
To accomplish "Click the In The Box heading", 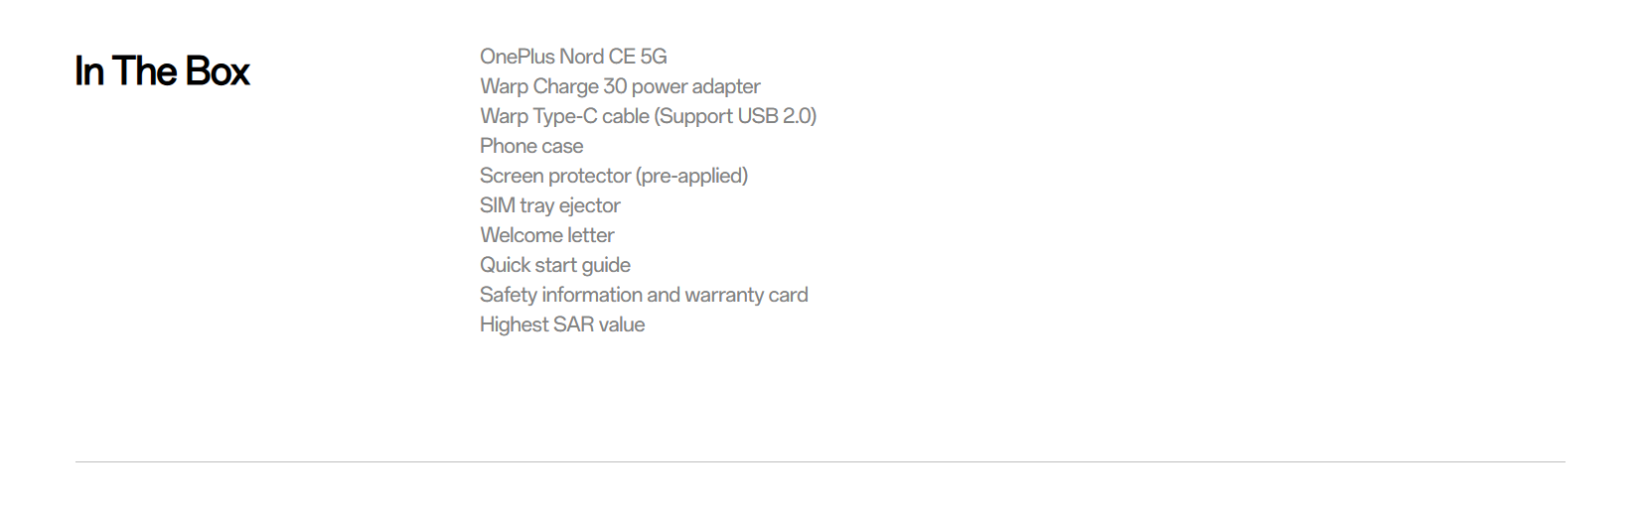I will [162, 71].
